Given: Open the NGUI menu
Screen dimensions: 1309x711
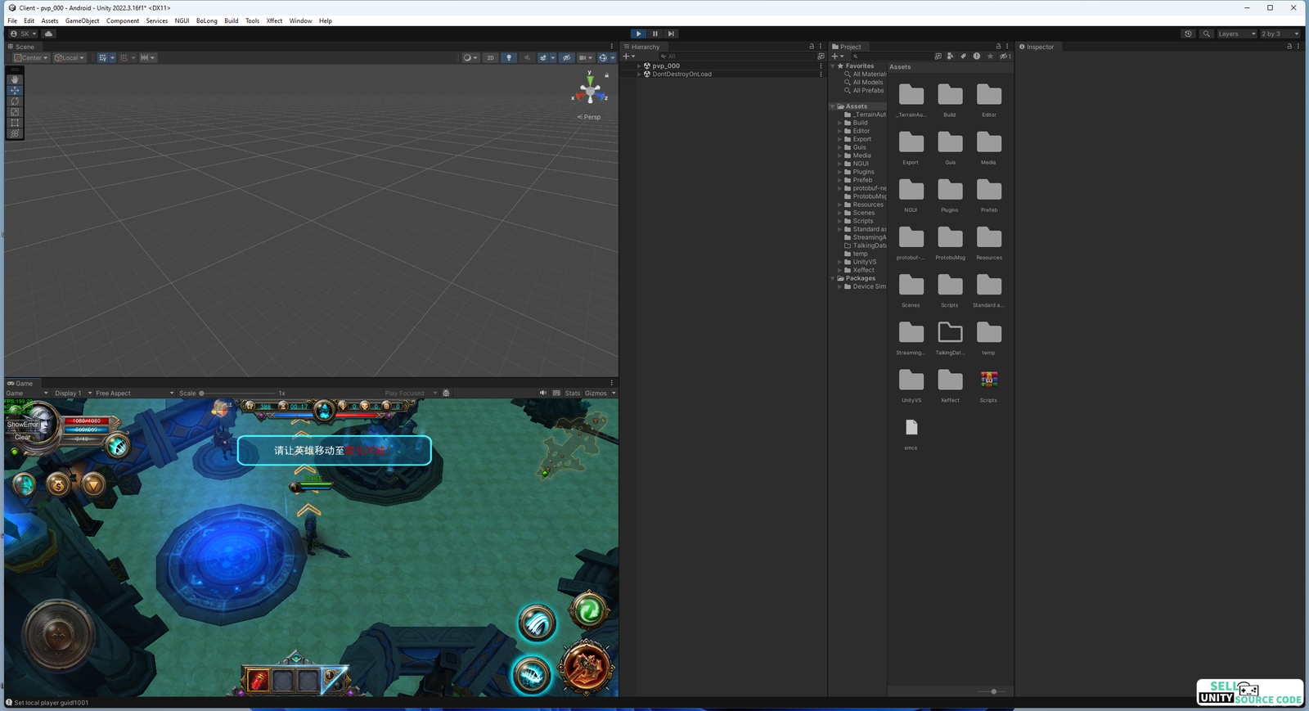Looking at the screenshot, I should point(182,20).
